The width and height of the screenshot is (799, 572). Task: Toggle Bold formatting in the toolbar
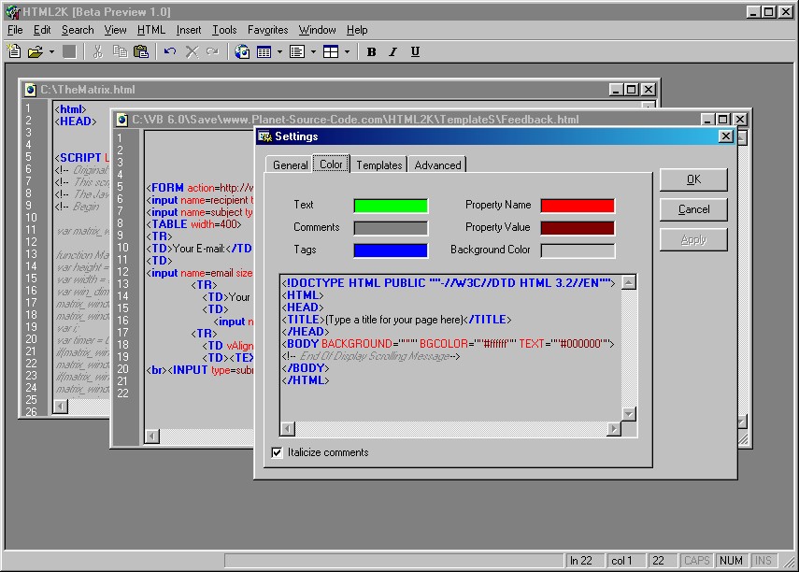tap(371, 52)
